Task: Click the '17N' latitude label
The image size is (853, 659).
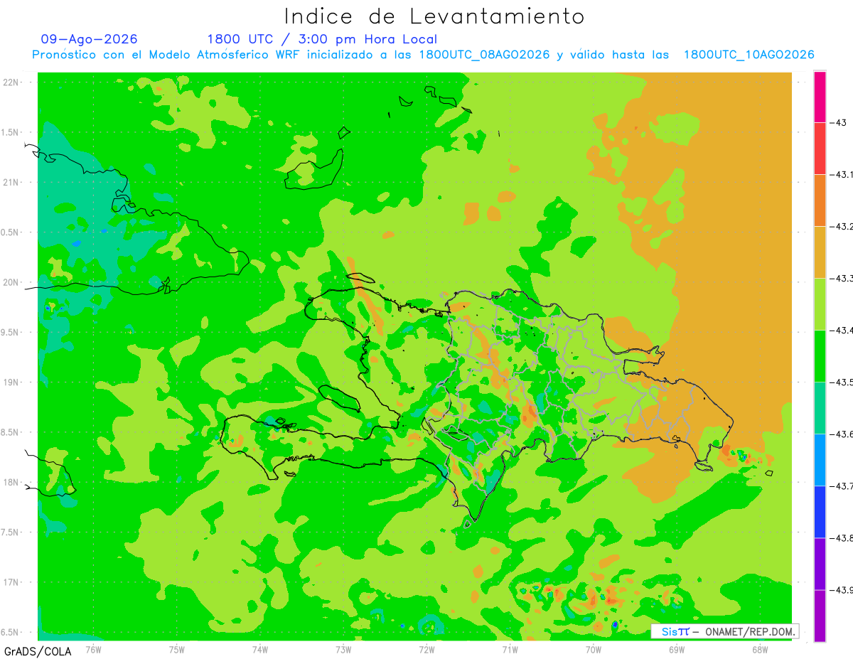Action: pos(11,583)
